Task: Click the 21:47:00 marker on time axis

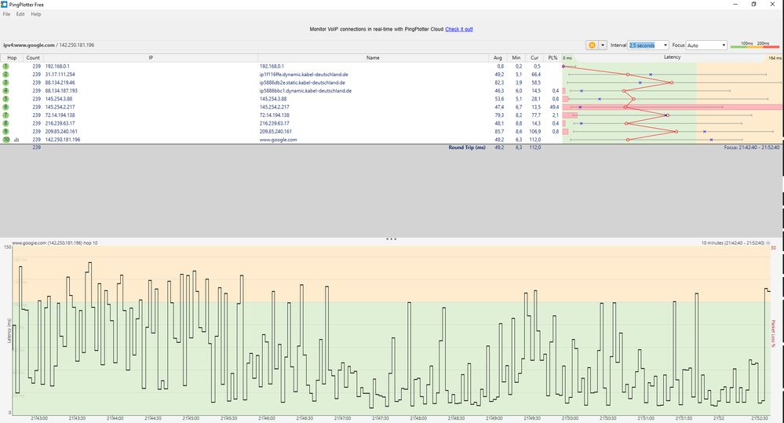Action: [x=342, y=418]
